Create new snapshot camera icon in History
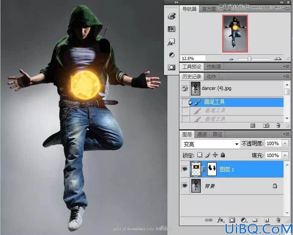The width and height of the screenshot is (293, 235). tap(266, 125)
